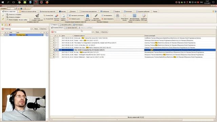Click the create news document icon

point(63,16)
